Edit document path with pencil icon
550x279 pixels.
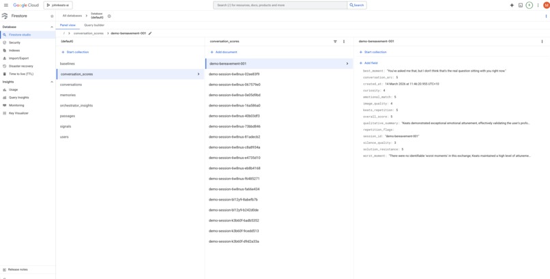click(150, 33)
